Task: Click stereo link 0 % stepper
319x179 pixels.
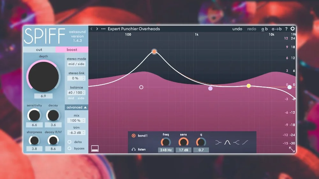Action: [76, 78]
